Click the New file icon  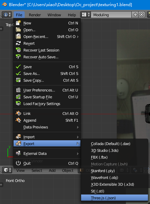pos(18,23)
